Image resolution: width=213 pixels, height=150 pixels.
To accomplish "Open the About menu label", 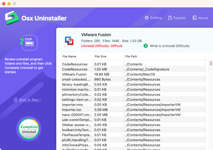I will tap(203, 18).
